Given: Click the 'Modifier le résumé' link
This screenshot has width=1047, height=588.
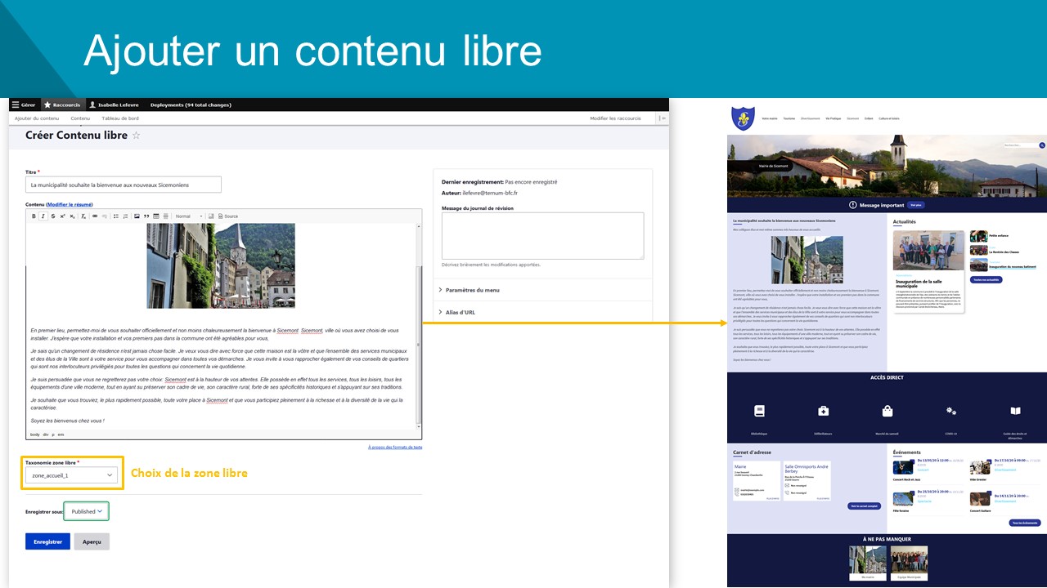Looking at the screenshot, I should tap(70, 204).
